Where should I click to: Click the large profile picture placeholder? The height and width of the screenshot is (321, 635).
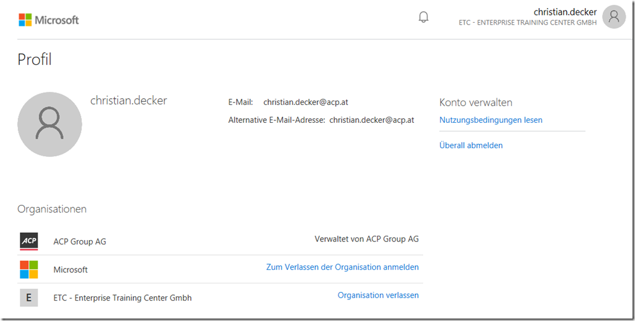(50, 124)
